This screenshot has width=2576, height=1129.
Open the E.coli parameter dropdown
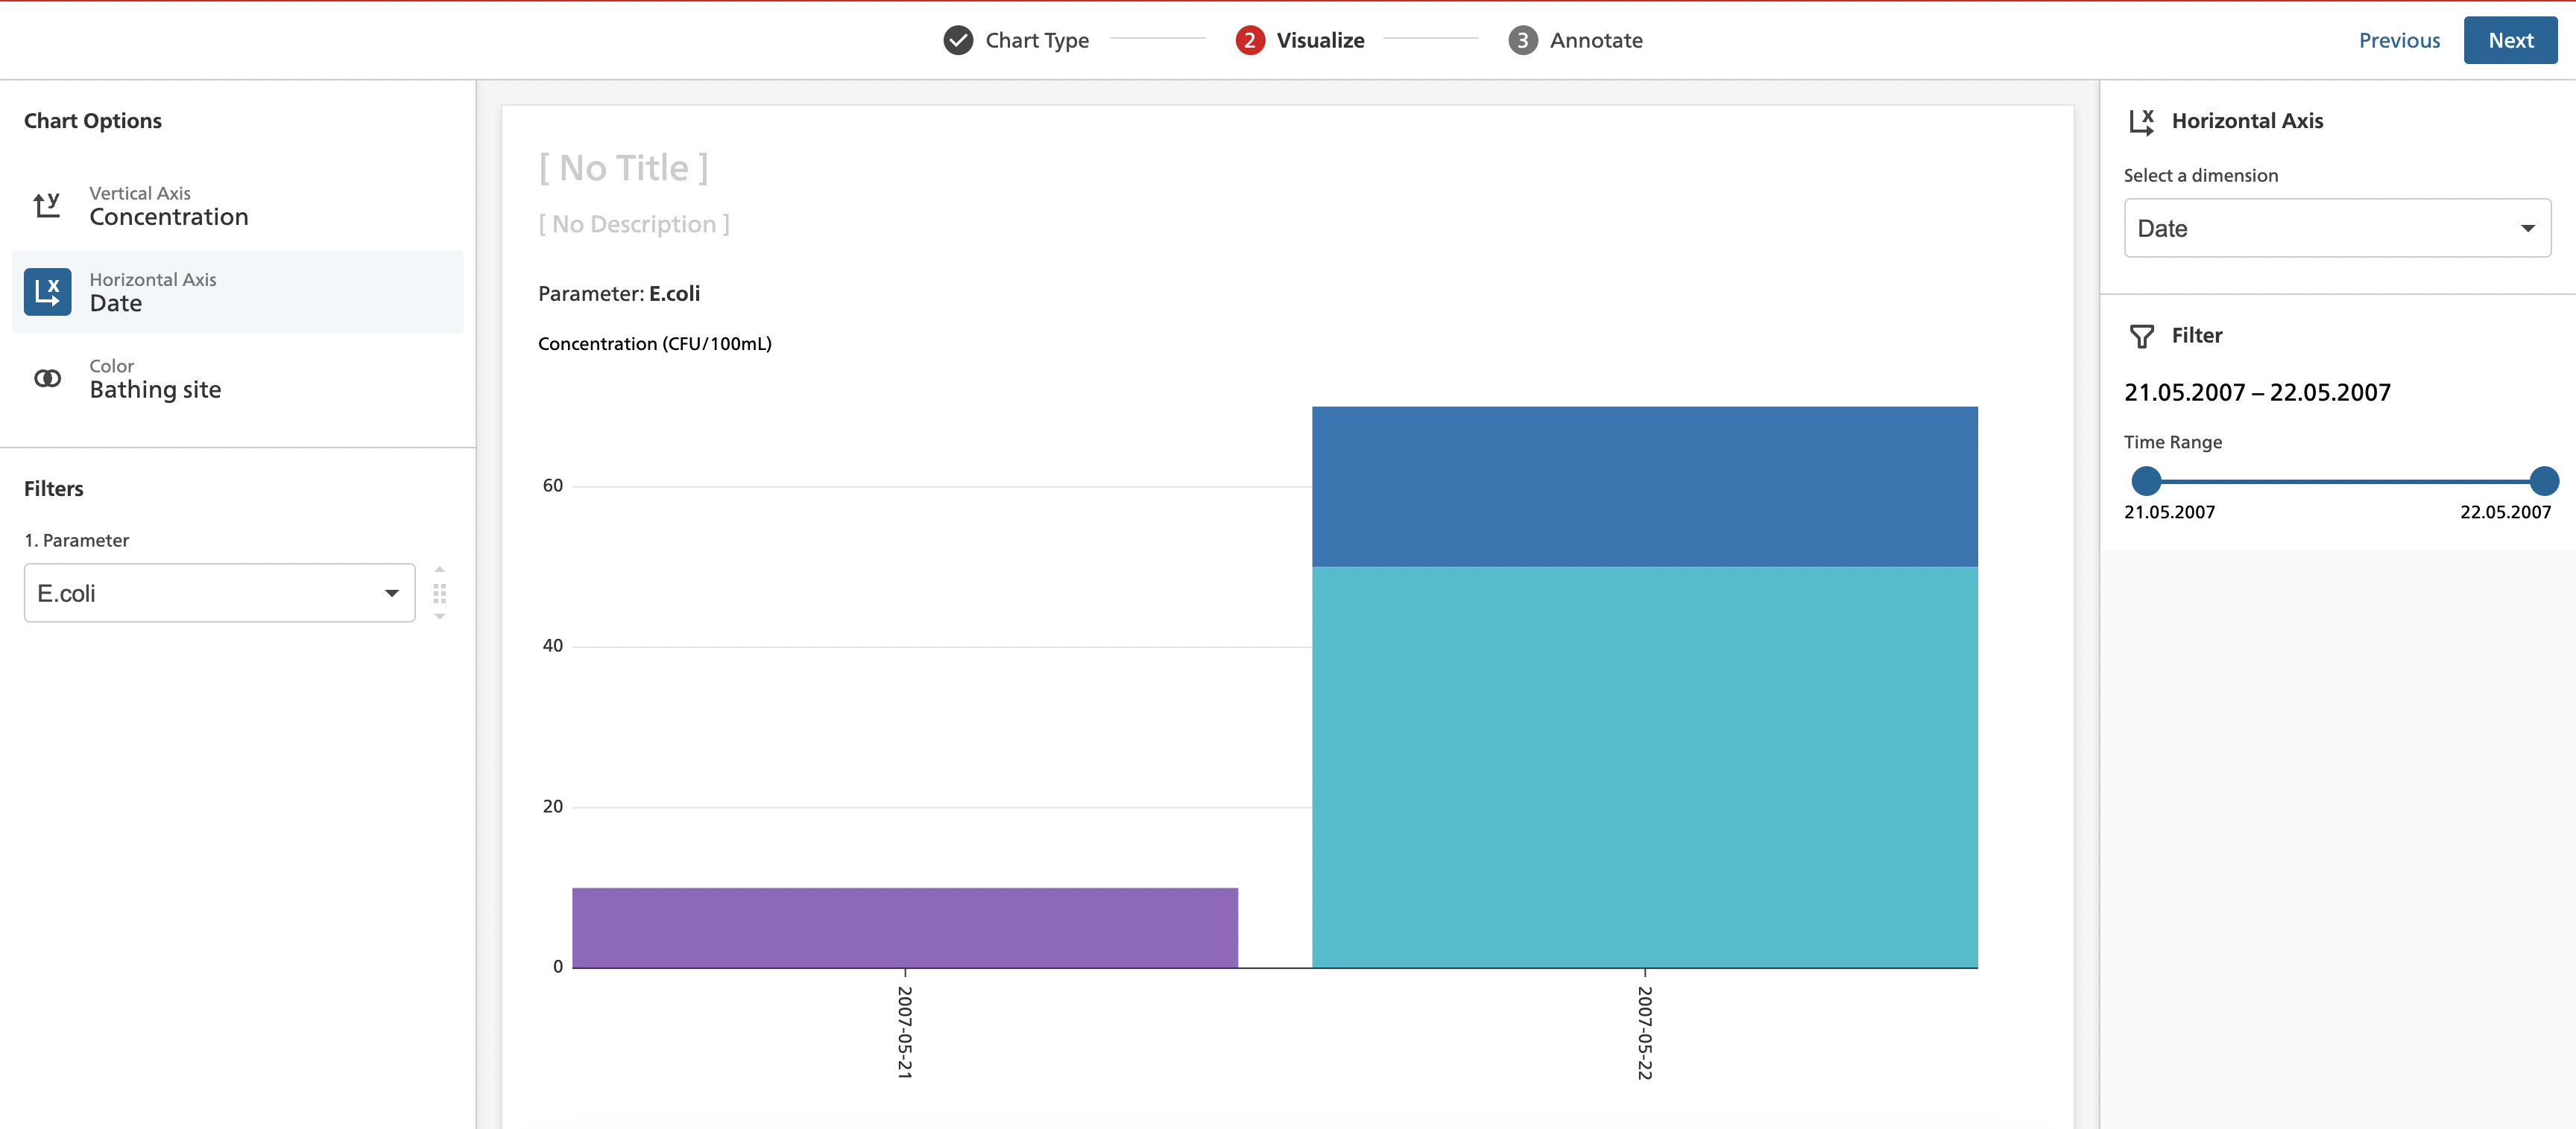[x=219, y=594]
